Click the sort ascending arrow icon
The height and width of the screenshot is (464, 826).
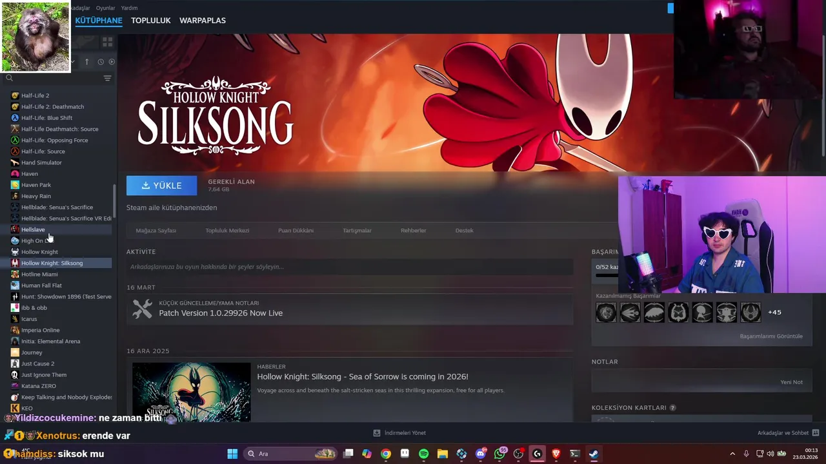(86, 62)
